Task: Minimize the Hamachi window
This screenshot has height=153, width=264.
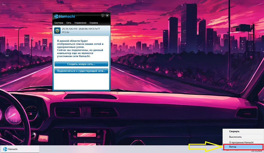Action: pos(103,16)
